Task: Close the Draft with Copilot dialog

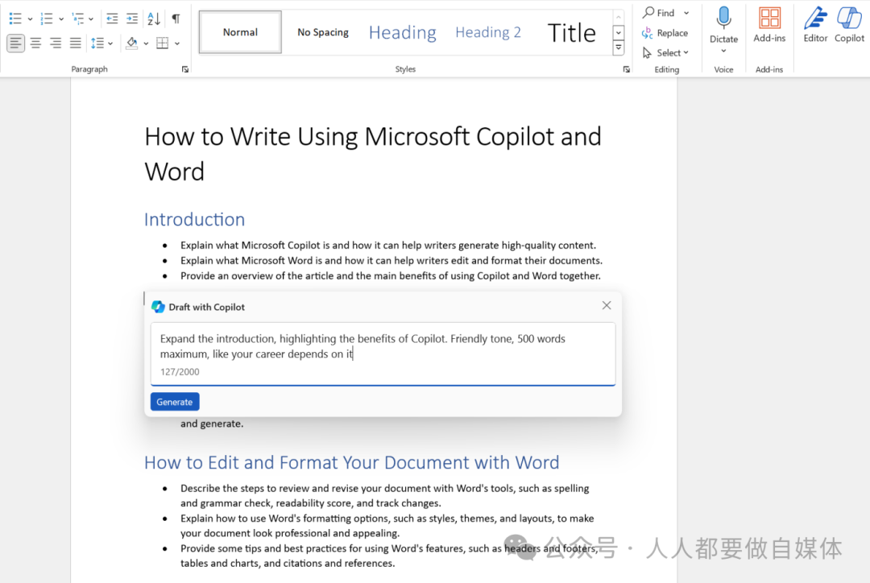Action: [x=607, y=305]
